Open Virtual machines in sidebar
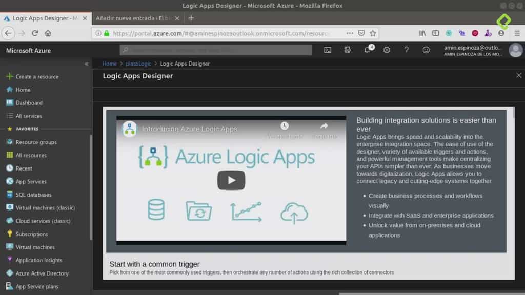 tap(35, 247)
